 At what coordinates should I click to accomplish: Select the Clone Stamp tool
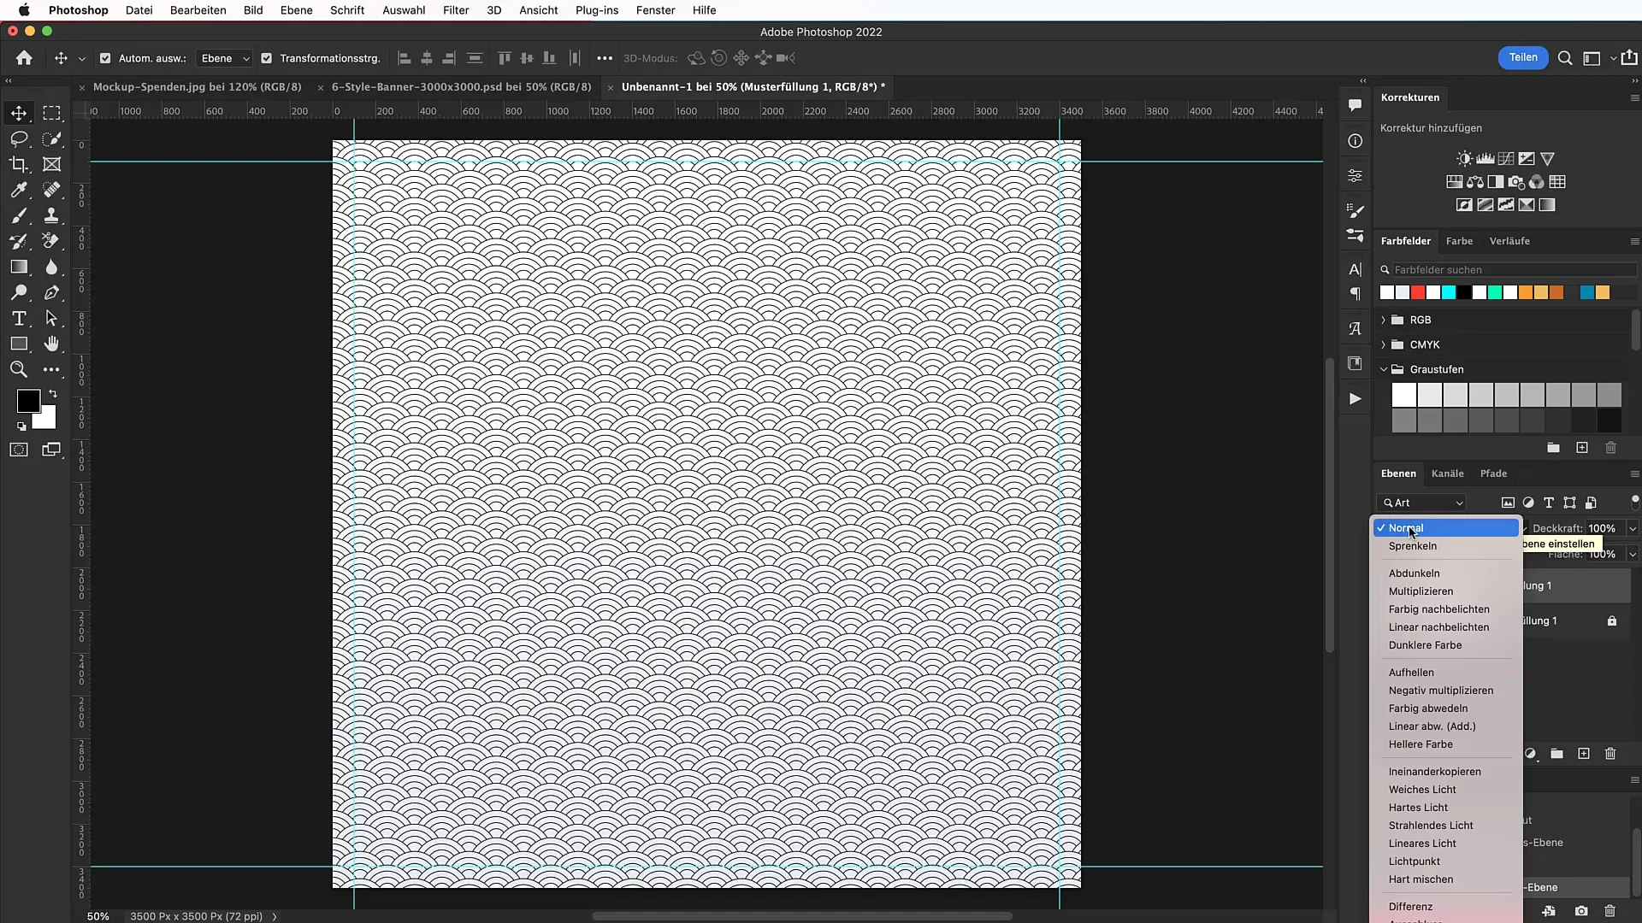click(x=52, y=215)
